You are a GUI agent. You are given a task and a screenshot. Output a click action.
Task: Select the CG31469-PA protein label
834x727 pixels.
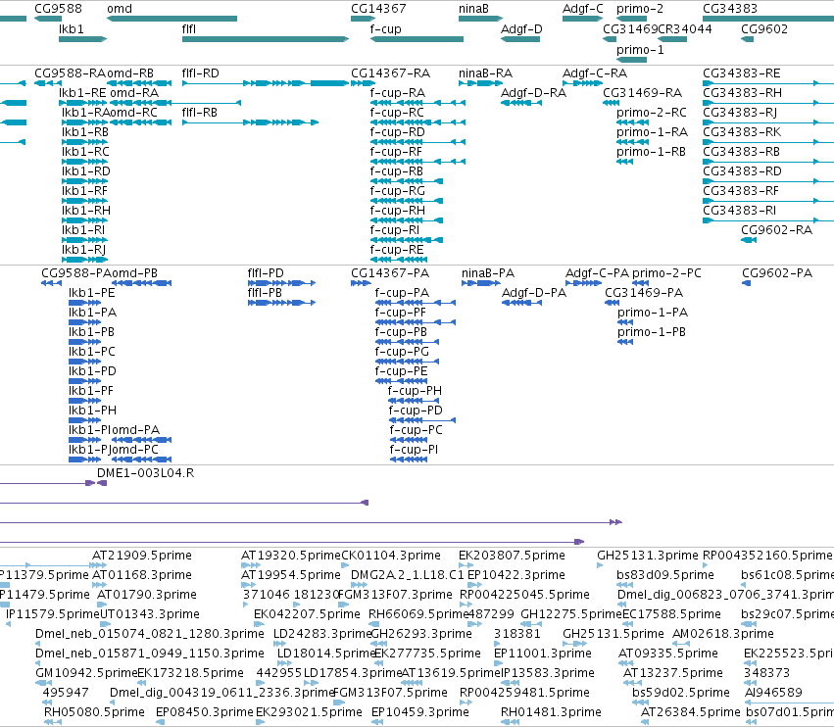point(644,293)
